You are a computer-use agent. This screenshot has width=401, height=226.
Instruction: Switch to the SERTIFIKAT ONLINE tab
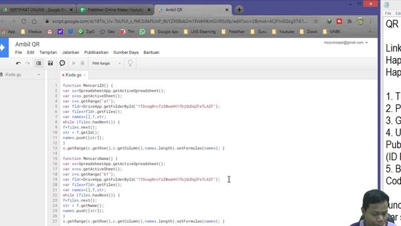37,10
